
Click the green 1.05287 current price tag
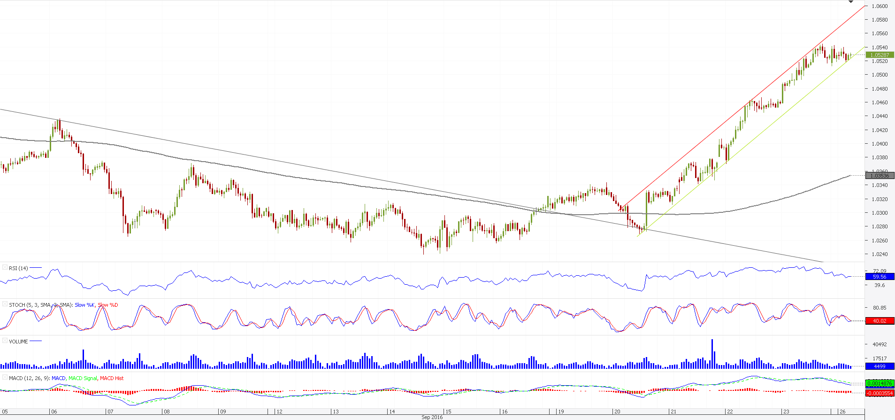pyautogui.click(x=880, y=55)
